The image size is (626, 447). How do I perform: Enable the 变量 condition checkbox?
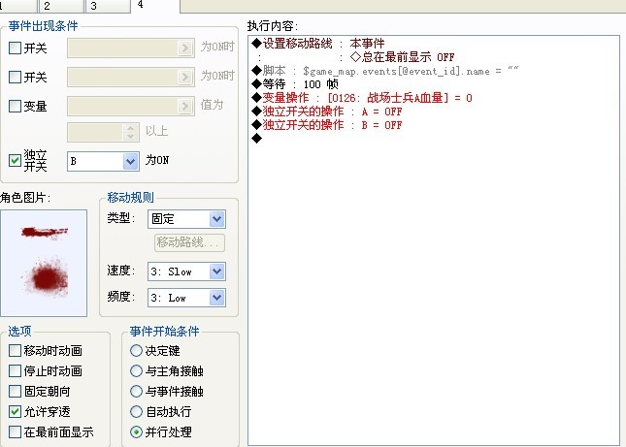point(15,106)
